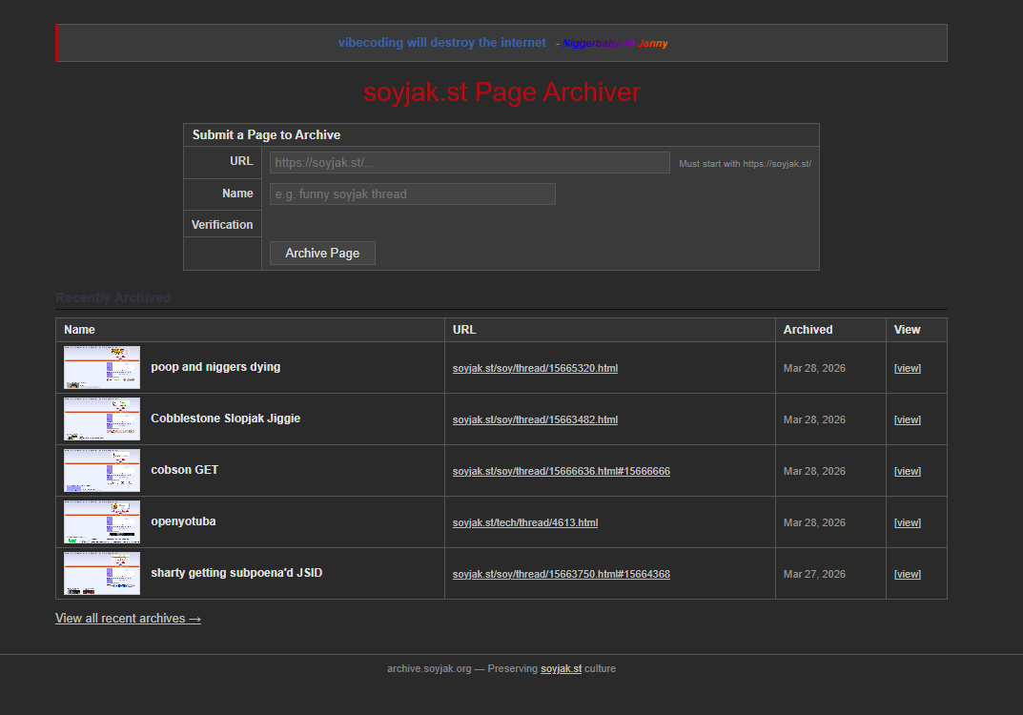The width and height of the screenshot is (1023, 715).
Task: Click [view] for cobson GET
Action: coord(907,471)
